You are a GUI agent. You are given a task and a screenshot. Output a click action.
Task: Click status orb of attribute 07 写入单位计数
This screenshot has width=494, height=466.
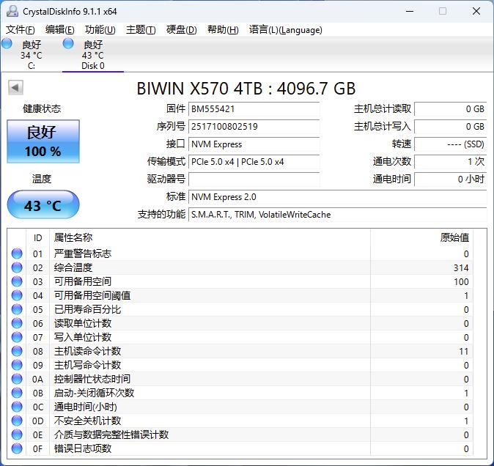tap(17, 337)
